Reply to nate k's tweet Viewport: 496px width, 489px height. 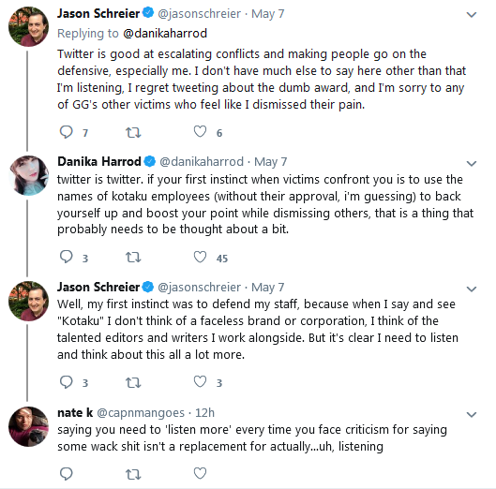click(67, 473)
